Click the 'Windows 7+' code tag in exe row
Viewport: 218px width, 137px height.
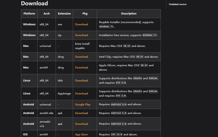[106, 27]
